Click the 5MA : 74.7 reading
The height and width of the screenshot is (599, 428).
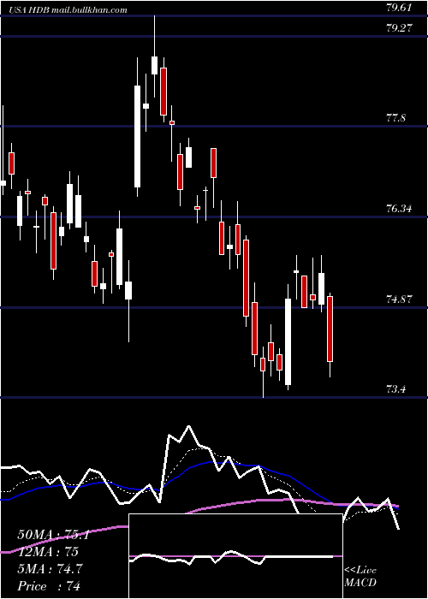[50, 569]
